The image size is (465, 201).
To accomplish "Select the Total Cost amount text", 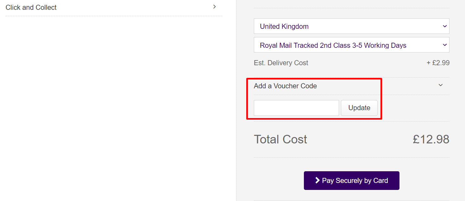I will pyautogui.click(x=431, y=139).
